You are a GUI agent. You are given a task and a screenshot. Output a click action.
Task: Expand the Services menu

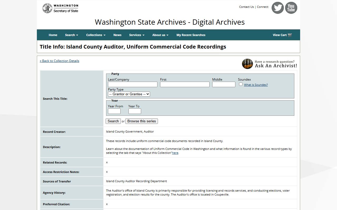coord(137,35)
